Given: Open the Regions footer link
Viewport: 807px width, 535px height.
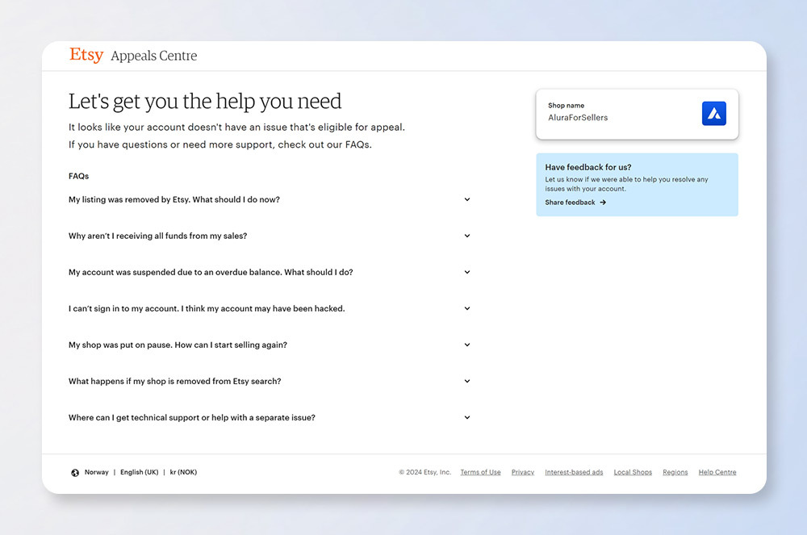Looking at the screenshot, I should coord(675,472).
